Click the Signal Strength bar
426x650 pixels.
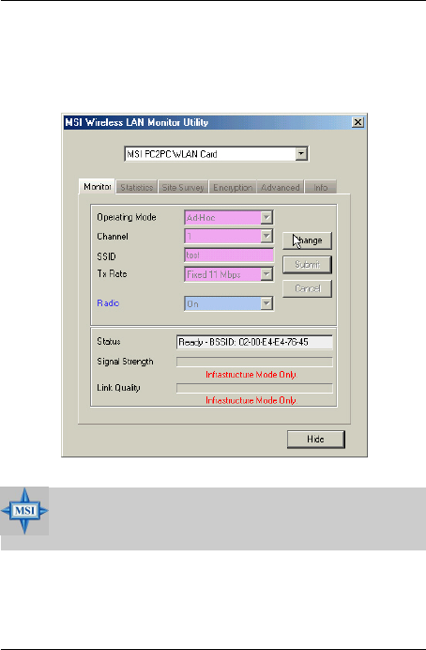254,362
